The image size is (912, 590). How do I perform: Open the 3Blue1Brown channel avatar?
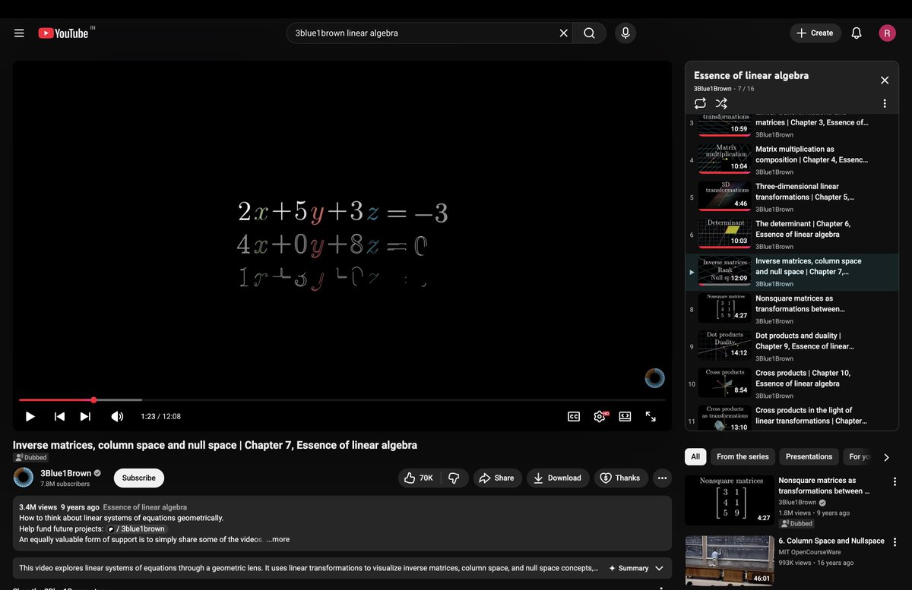pyautogui.click(x=24, y=478)
